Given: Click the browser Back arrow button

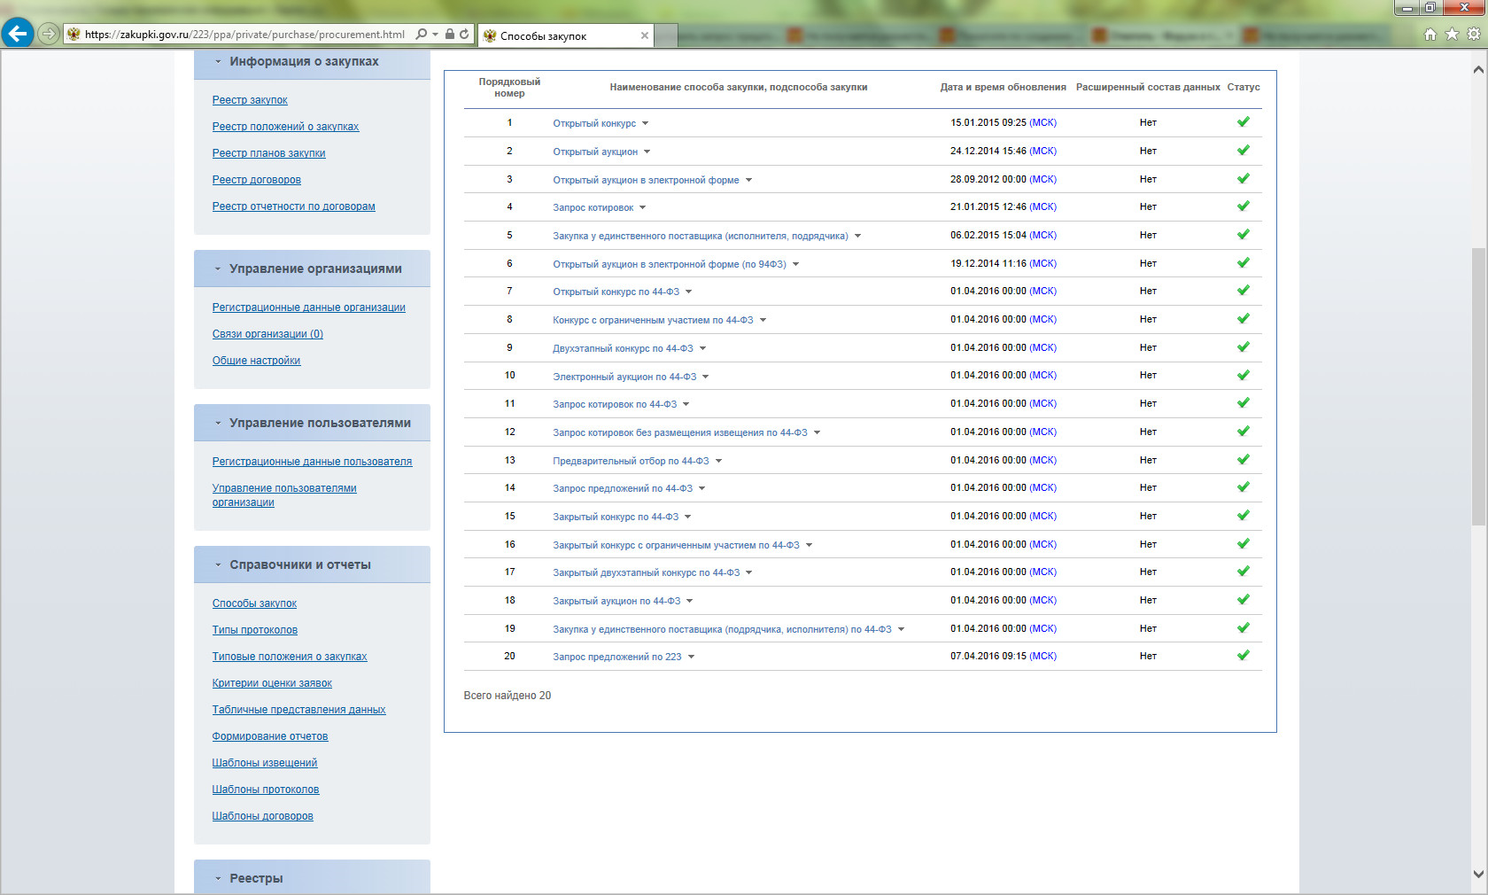Looking at the screenshot, I should click(x=17, y=34).
